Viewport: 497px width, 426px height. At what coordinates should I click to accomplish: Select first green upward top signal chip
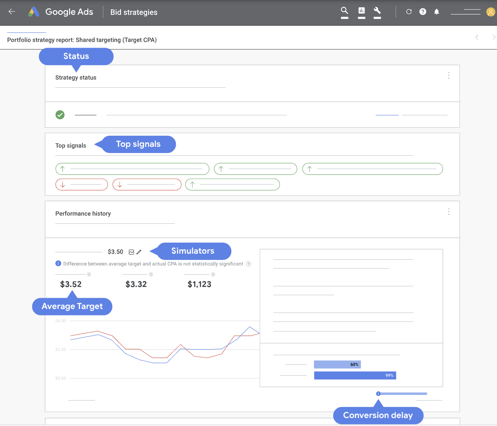[132, 169]
